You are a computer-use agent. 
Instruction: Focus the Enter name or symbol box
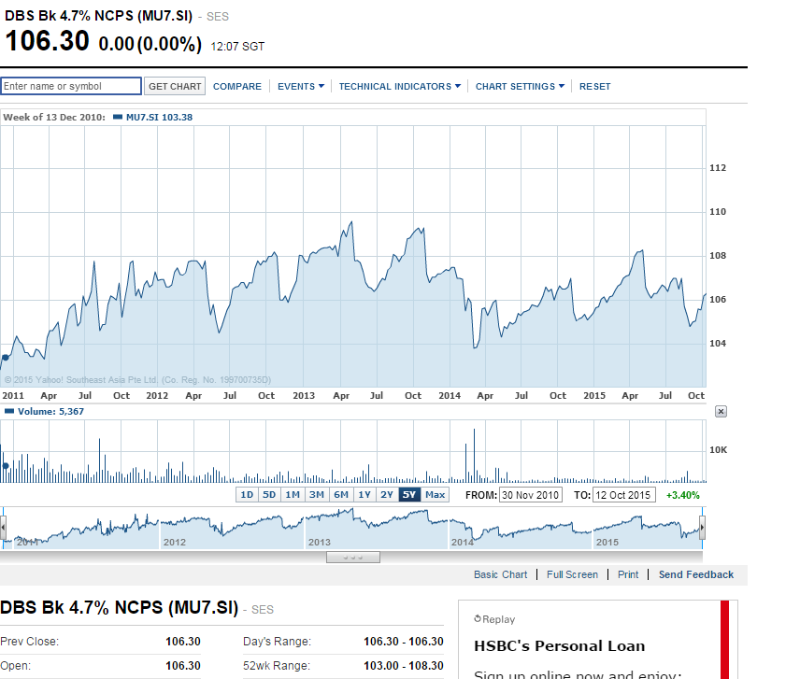71,87
